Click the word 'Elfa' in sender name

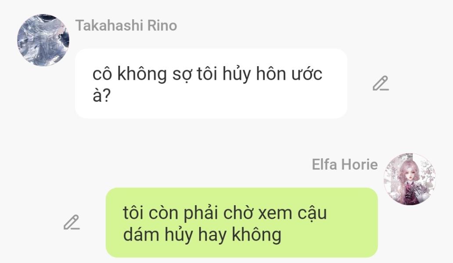pos(324,164)
